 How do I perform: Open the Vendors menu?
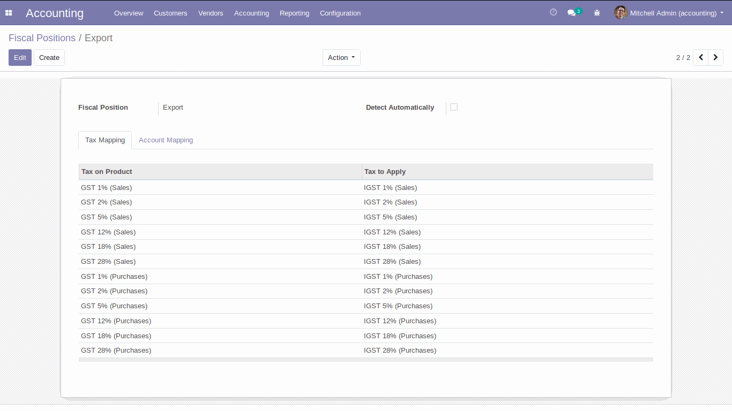tap(211, 13)
